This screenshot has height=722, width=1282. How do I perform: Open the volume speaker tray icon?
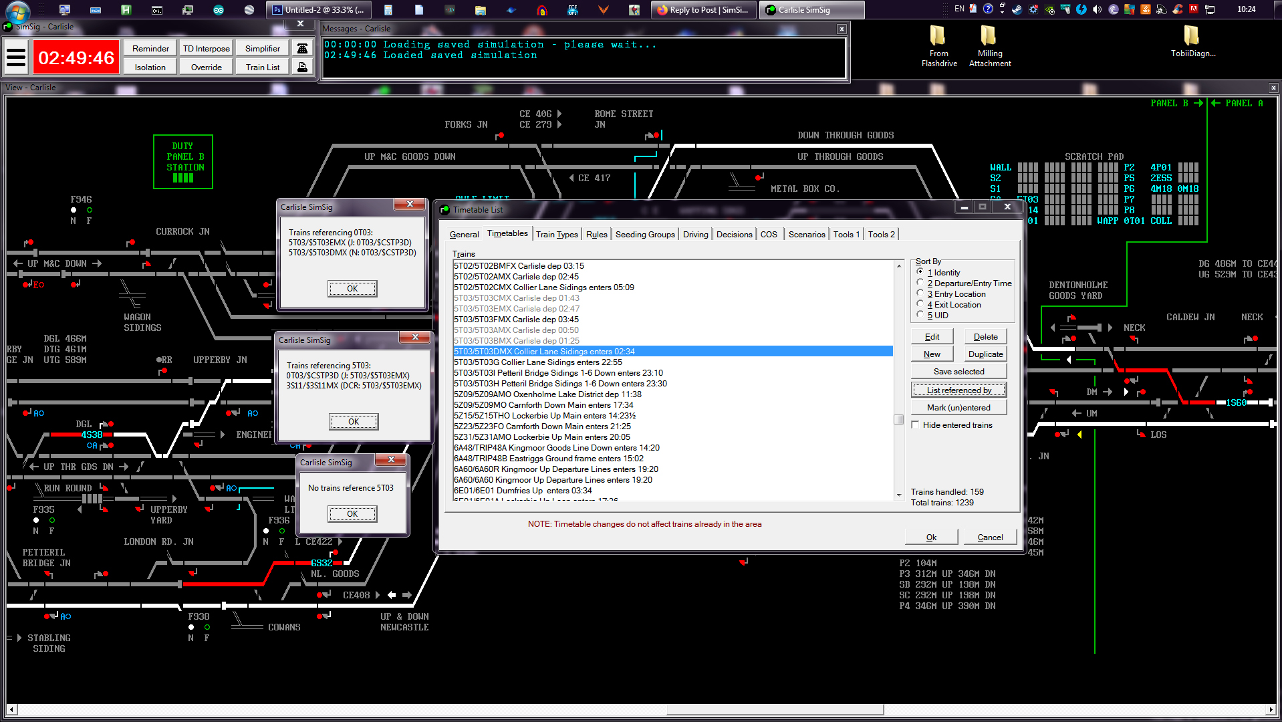click(x=1097, y=9)
